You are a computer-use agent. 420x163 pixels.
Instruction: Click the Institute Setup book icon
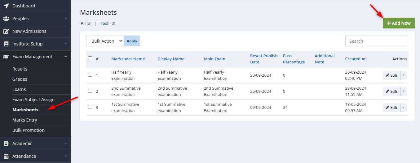click(x=6, y=44)
